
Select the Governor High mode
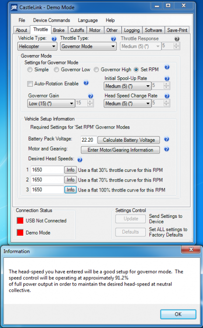[x=96, y=70]
